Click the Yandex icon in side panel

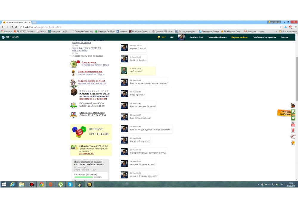pos(293,130)
